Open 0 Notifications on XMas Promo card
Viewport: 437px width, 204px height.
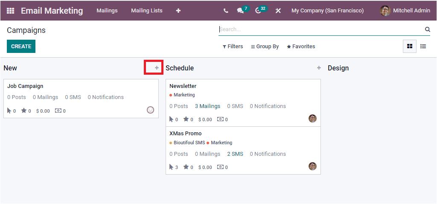[x=268, y=154]
